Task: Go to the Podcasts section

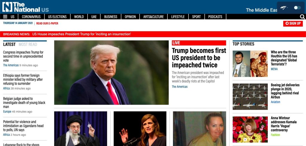Action: [215, 17]
